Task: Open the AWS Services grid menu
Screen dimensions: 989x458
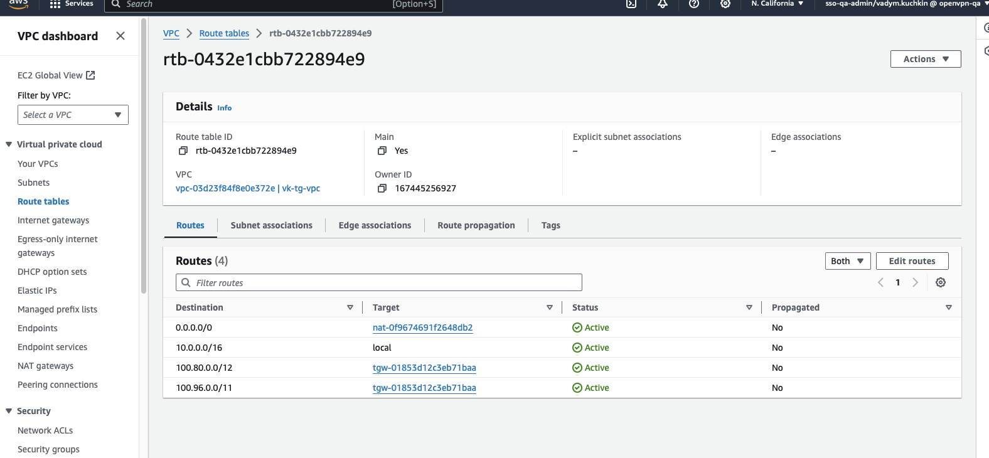Action: pos(55,4)
